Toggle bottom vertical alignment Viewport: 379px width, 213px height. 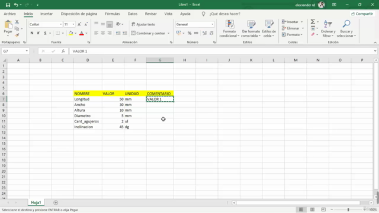pyautogui.click(x=110, y=24)
